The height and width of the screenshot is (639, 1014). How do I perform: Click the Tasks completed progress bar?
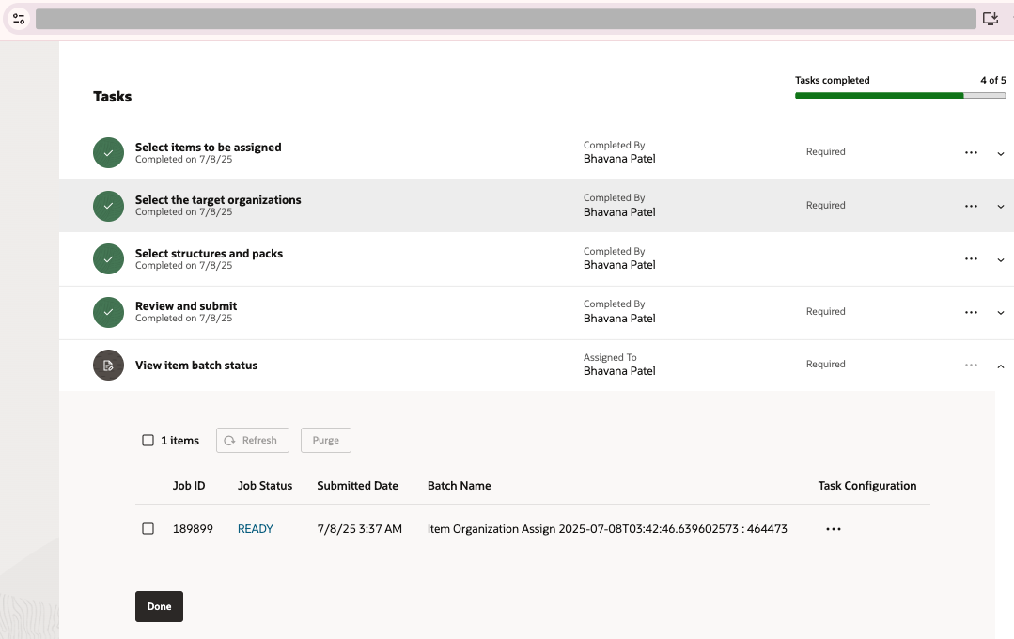pos(899,95)
